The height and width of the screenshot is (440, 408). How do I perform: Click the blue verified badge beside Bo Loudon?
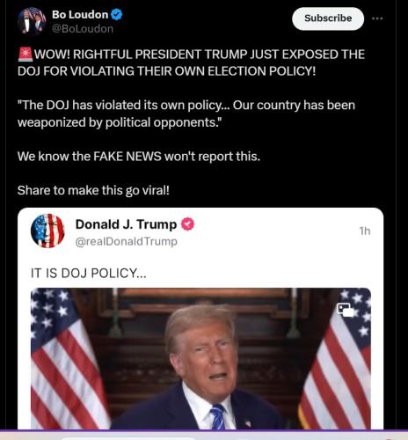click(117, 14)
